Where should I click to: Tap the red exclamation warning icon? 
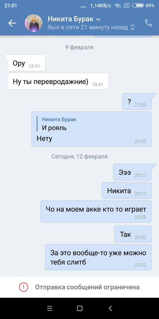pyautogui.click(x=24, y=287)
